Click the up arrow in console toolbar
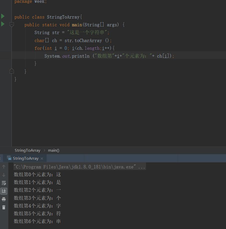This screenshot has height=229, width=226. point(4,167)
